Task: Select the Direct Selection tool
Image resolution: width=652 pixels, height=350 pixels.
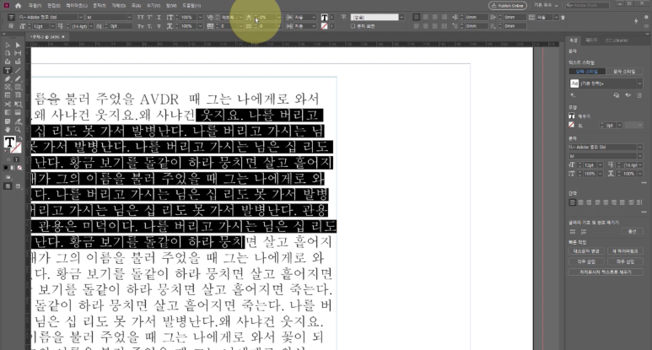Action: (18, 45)
